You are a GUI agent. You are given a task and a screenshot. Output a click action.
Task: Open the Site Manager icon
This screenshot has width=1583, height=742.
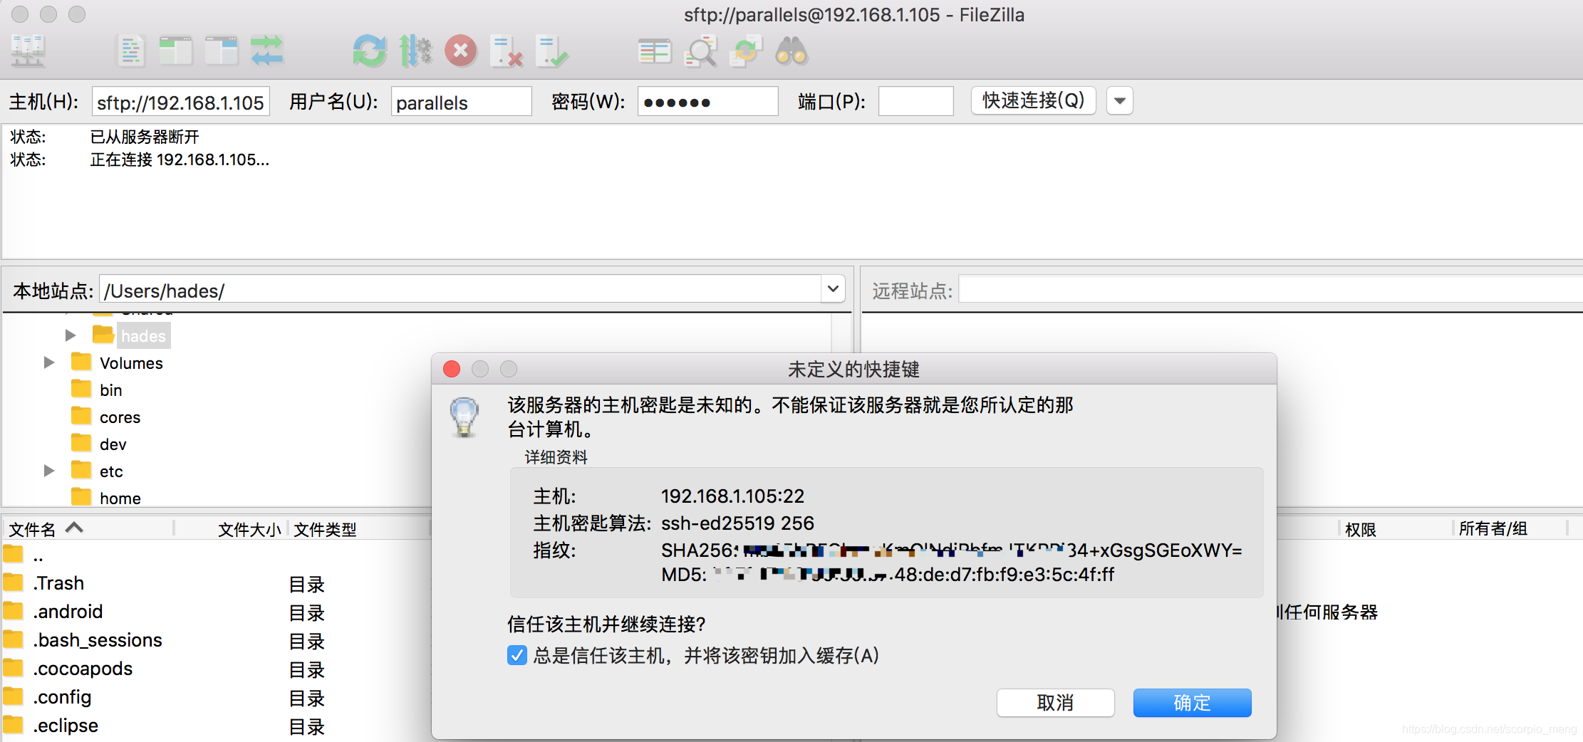(x=28, y=51)
